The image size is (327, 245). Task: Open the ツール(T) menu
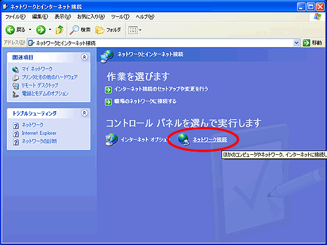120,17
